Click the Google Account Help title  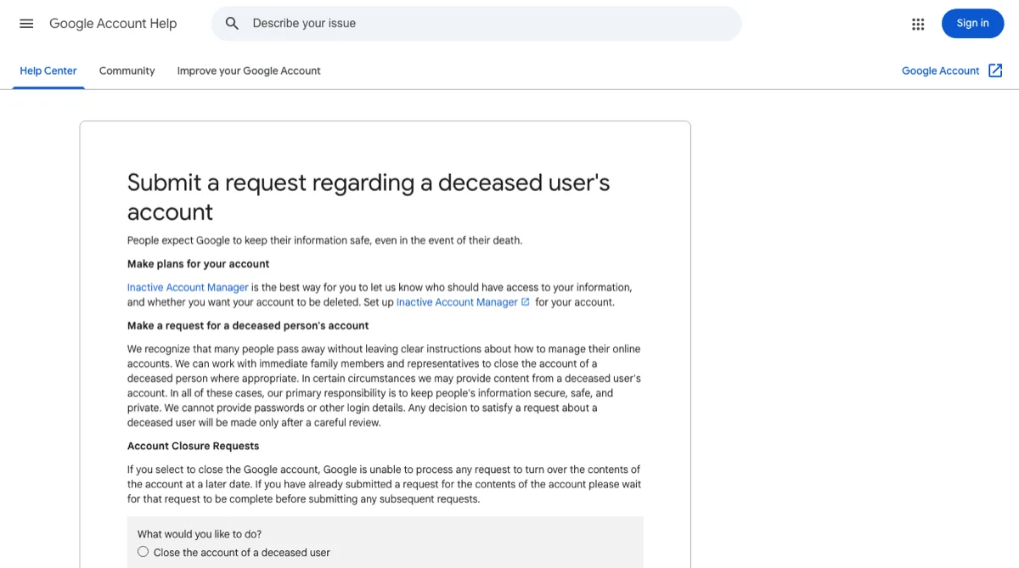pos(113,24)
